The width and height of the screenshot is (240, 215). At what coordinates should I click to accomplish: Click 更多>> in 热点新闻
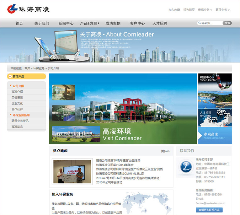165,151
